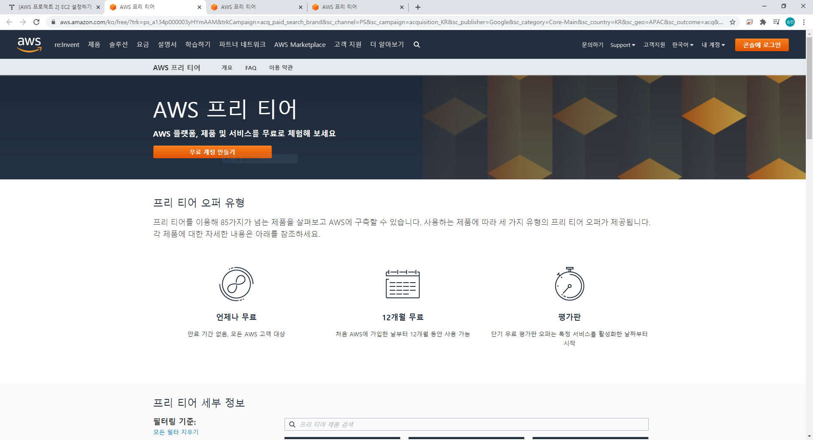This screenshot has height=440, width=813.
Task: Select the 개요 sub-navigation item
Action: coord(227,68)
